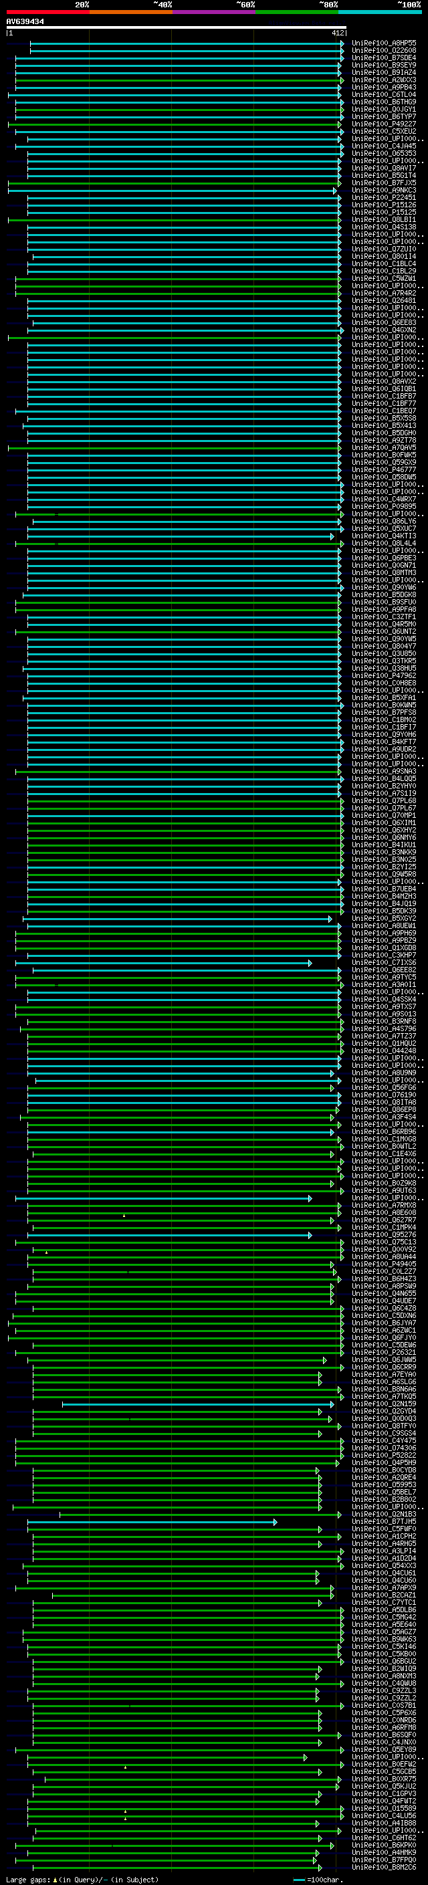
Task: Select UniRef100_O44248 label
Action: [x=384, y=1050]
